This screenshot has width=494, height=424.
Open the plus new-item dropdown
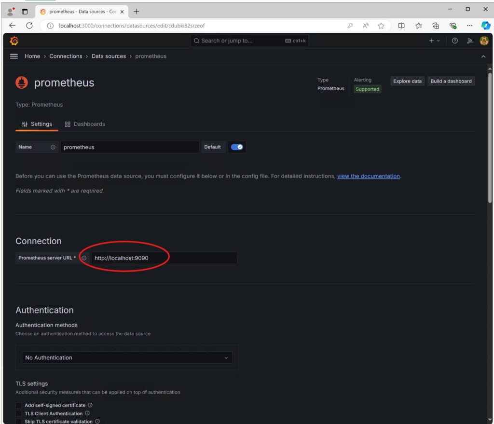pos(434,41)
